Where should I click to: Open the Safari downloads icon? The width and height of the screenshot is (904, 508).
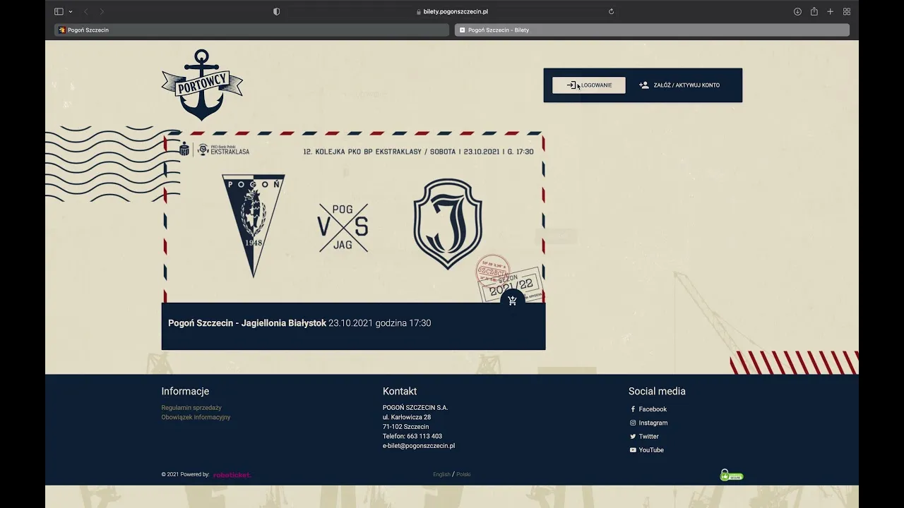click(x=797, y=11)
